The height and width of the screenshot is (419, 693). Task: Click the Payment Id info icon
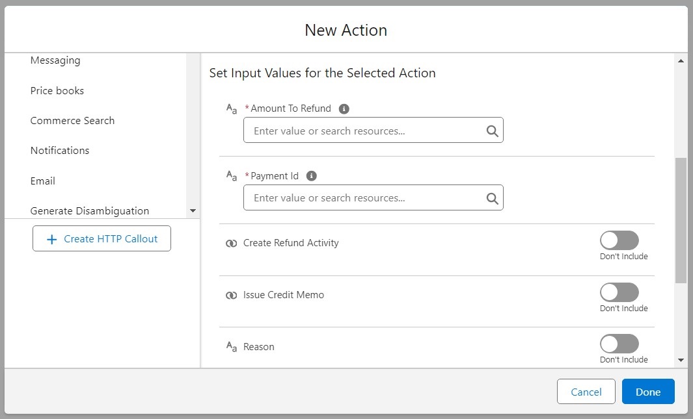(312, 176)
